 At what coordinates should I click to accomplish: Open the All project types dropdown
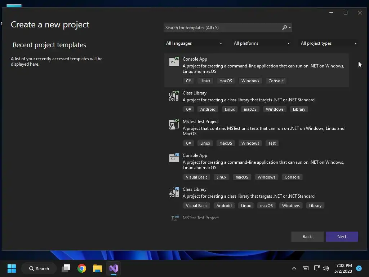click(x=329, y=43)
